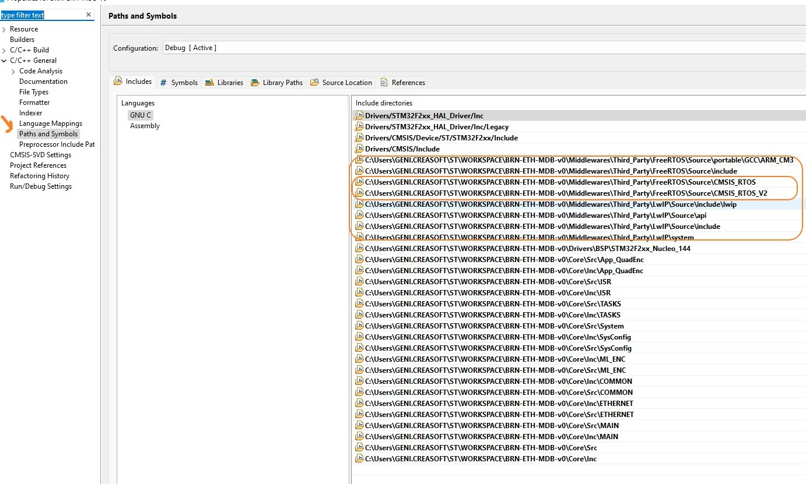Select the Core\Inc\ISR include path
The width and height of the screenshot is (806, 484).
pyautogui.click(x=488, y=293)
